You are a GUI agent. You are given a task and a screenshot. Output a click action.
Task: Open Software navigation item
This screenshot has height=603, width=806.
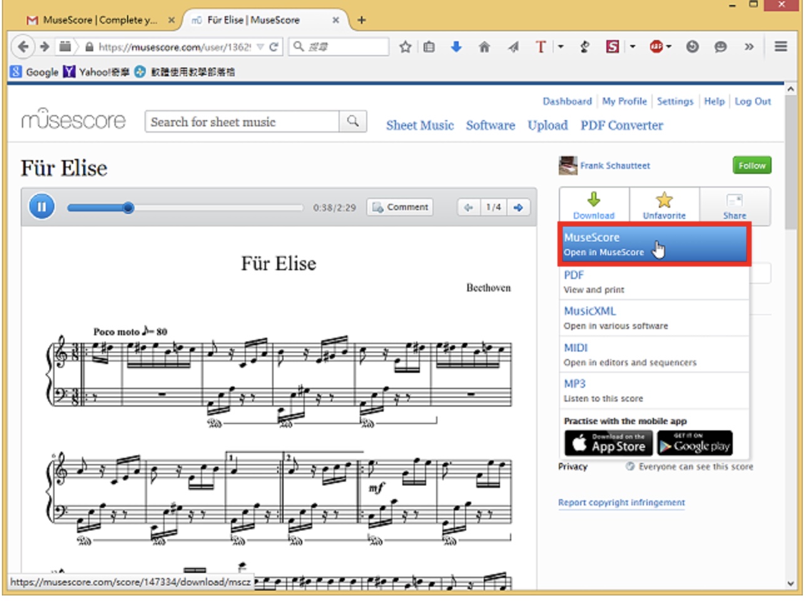point(491,125)
